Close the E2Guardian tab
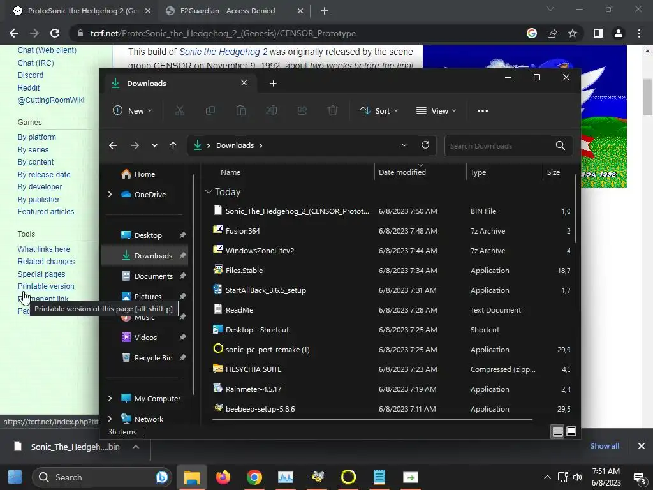 coord(300,11)
